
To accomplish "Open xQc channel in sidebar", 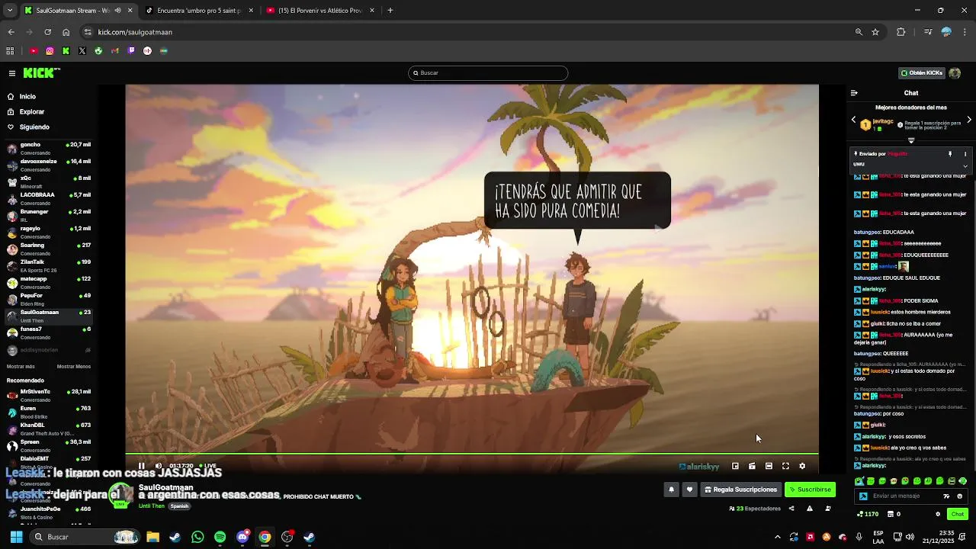I will point(49,181).
